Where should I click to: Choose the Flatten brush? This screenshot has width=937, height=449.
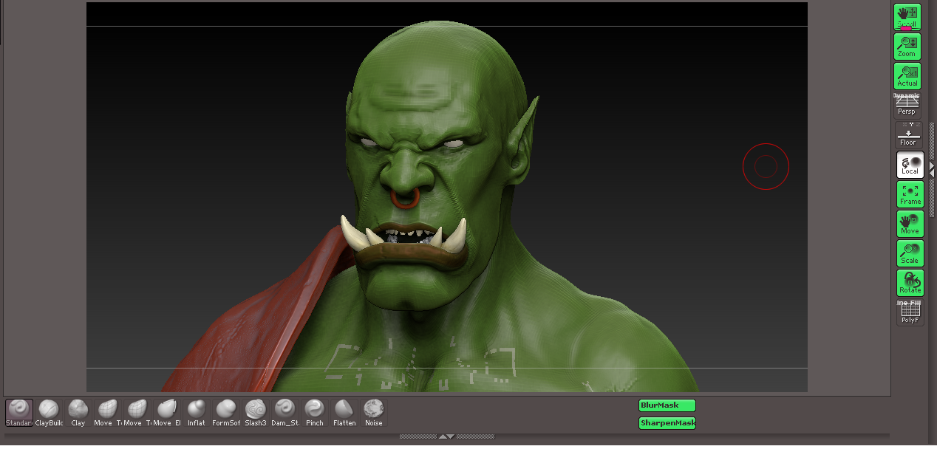pos(344,413)
